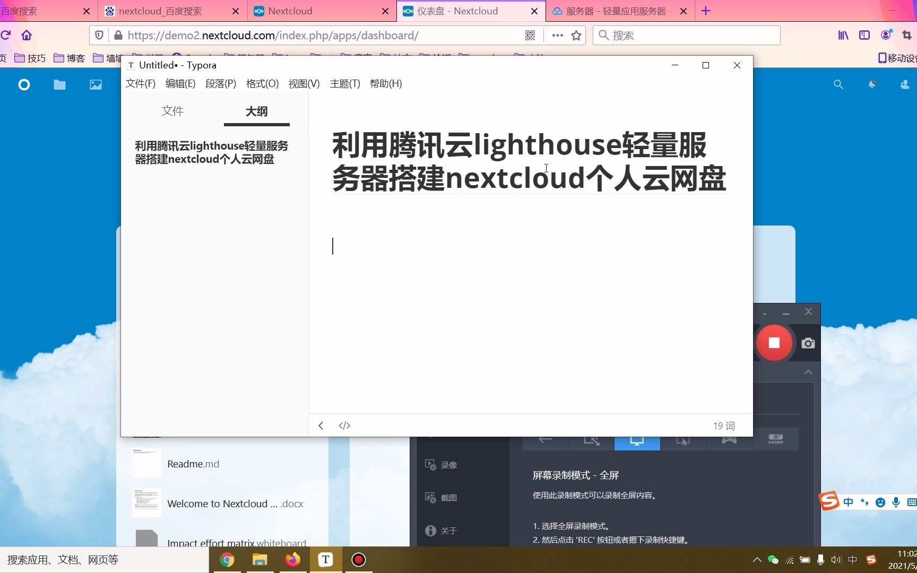Open the 视图(V) menu in Typora
This screenshot has height=573, width=917.
[304, 84]
